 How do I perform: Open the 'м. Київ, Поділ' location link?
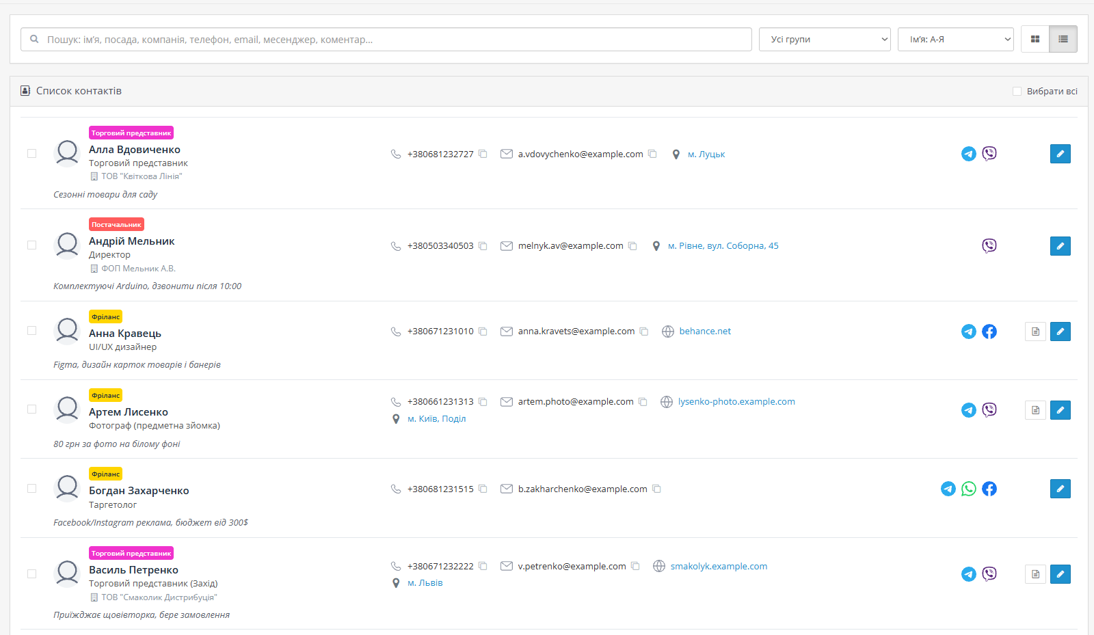tap(437, 419)
